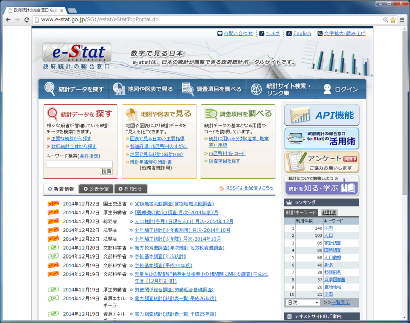Click the 検索 search button
Screen dimensions: 410x323
coord(106,171)
